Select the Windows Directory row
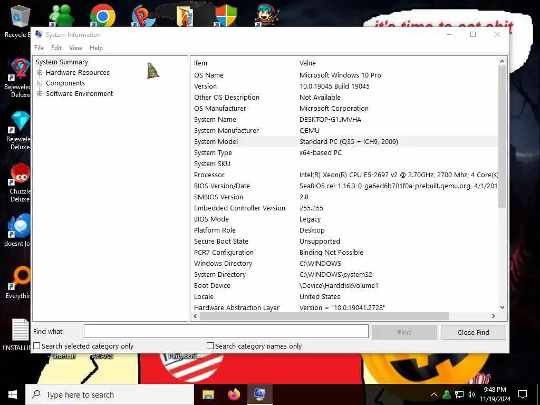The image size is (540, 405). (x=344, y=264)
